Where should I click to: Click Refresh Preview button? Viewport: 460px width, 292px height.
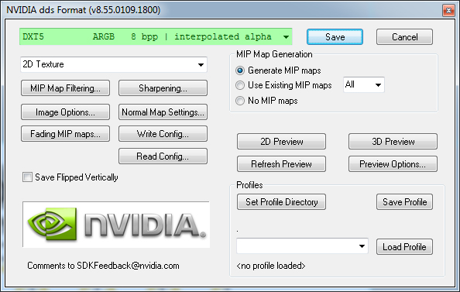[281, 163]
